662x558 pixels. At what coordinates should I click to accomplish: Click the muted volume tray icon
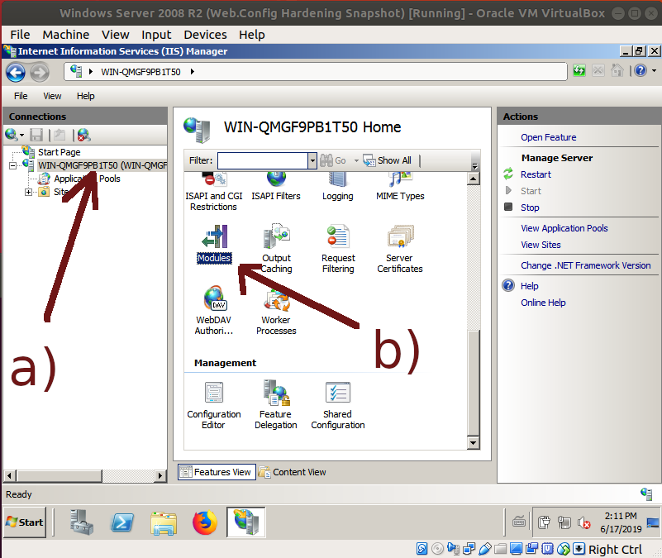(584, 523)
